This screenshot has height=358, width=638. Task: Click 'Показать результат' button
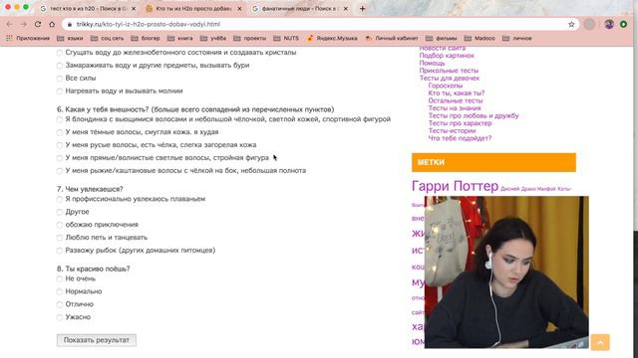[x=97, y=340]
